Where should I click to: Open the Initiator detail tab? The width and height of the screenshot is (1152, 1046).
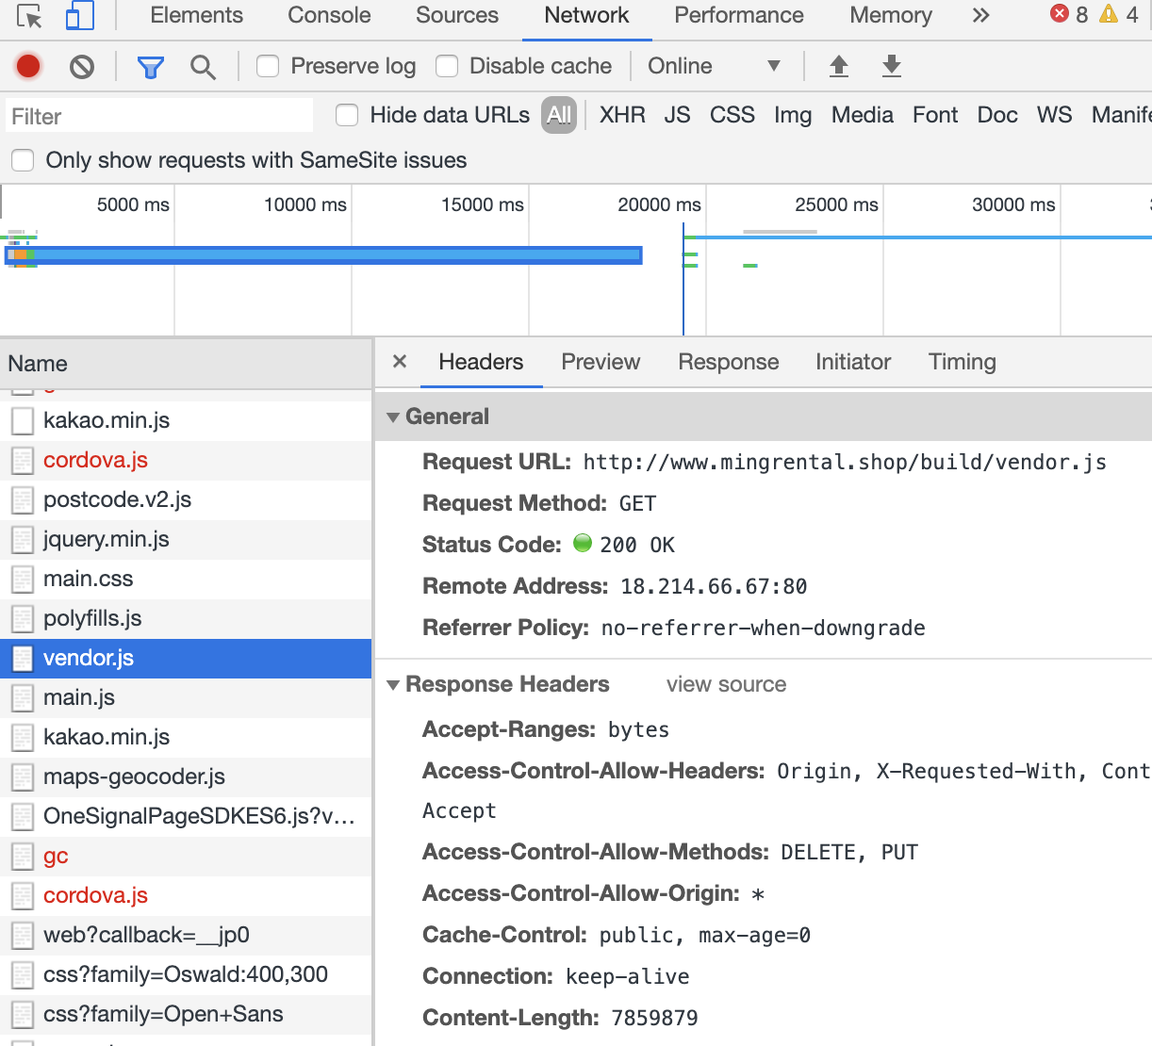853,362
